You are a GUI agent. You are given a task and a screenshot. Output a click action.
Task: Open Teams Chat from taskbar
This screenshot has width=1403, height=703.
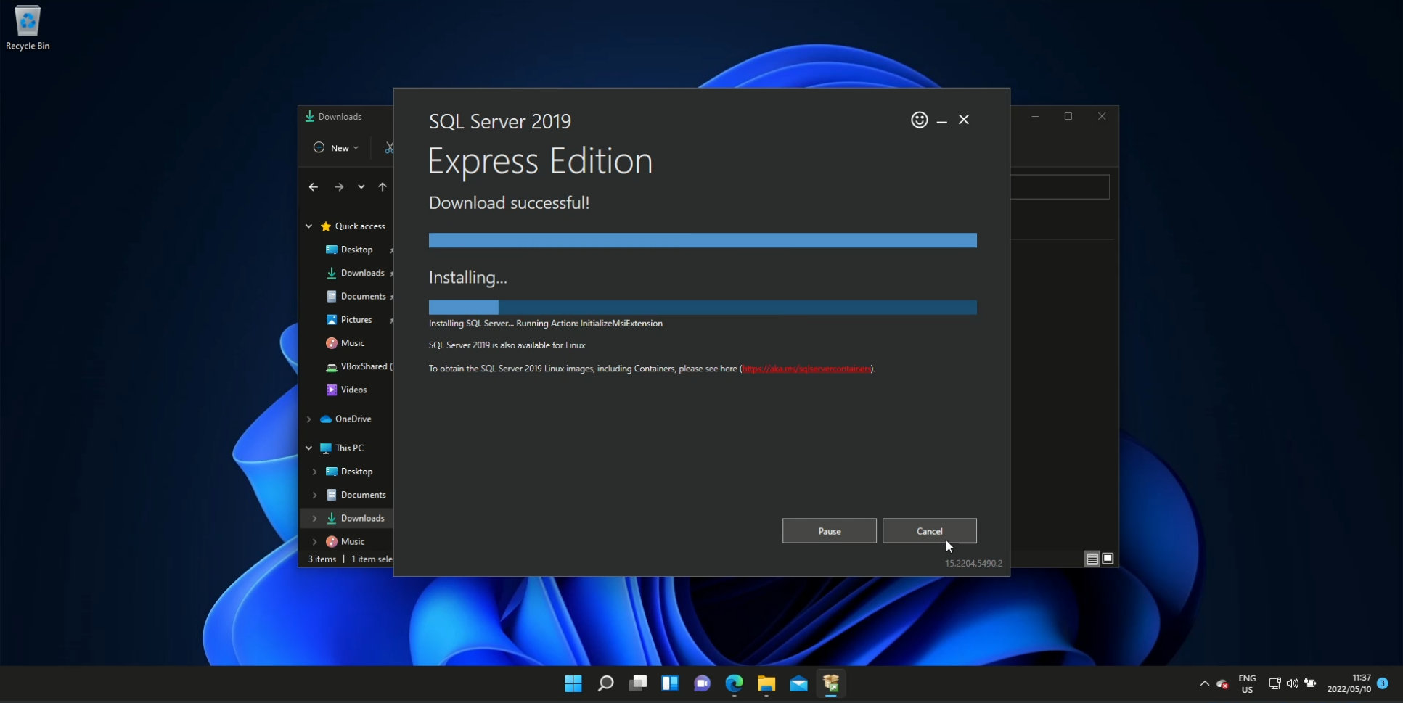702,683
